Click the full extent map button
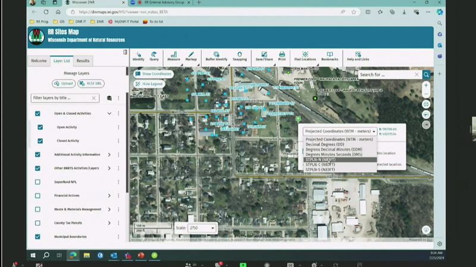The height and width of the screenshot is (267, 476). pos(426,104)
